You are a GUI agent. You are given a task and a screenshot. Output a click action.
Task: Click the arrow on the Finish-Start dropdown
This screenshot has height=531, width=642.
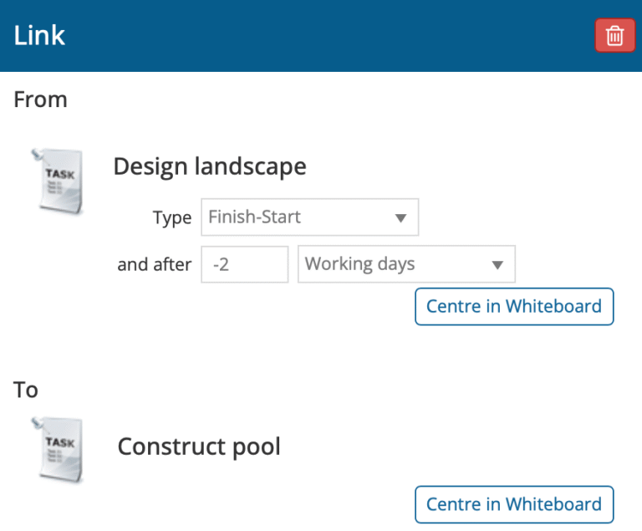(x=400, y=218)
